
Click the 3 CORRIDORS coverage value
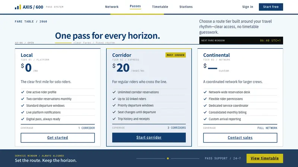tap(177, 128)
